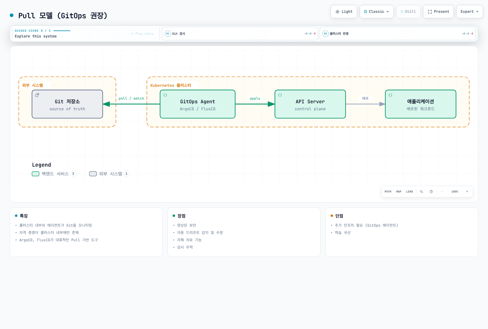Select the API Server control plane node
This screenshot has height=329, width=488.
[310, 104]
